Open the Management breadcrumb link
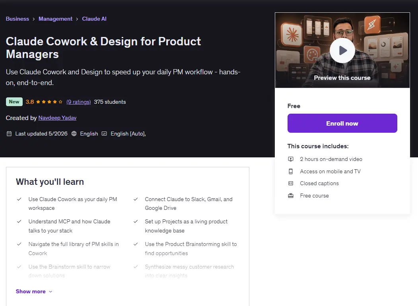Screen dimensions: 418x306 point(55,19)
